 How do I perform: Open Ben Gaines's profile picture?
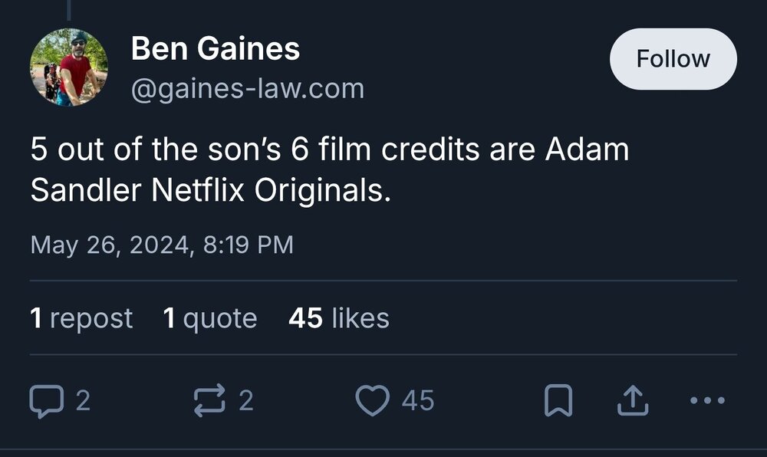coord(69,67)
